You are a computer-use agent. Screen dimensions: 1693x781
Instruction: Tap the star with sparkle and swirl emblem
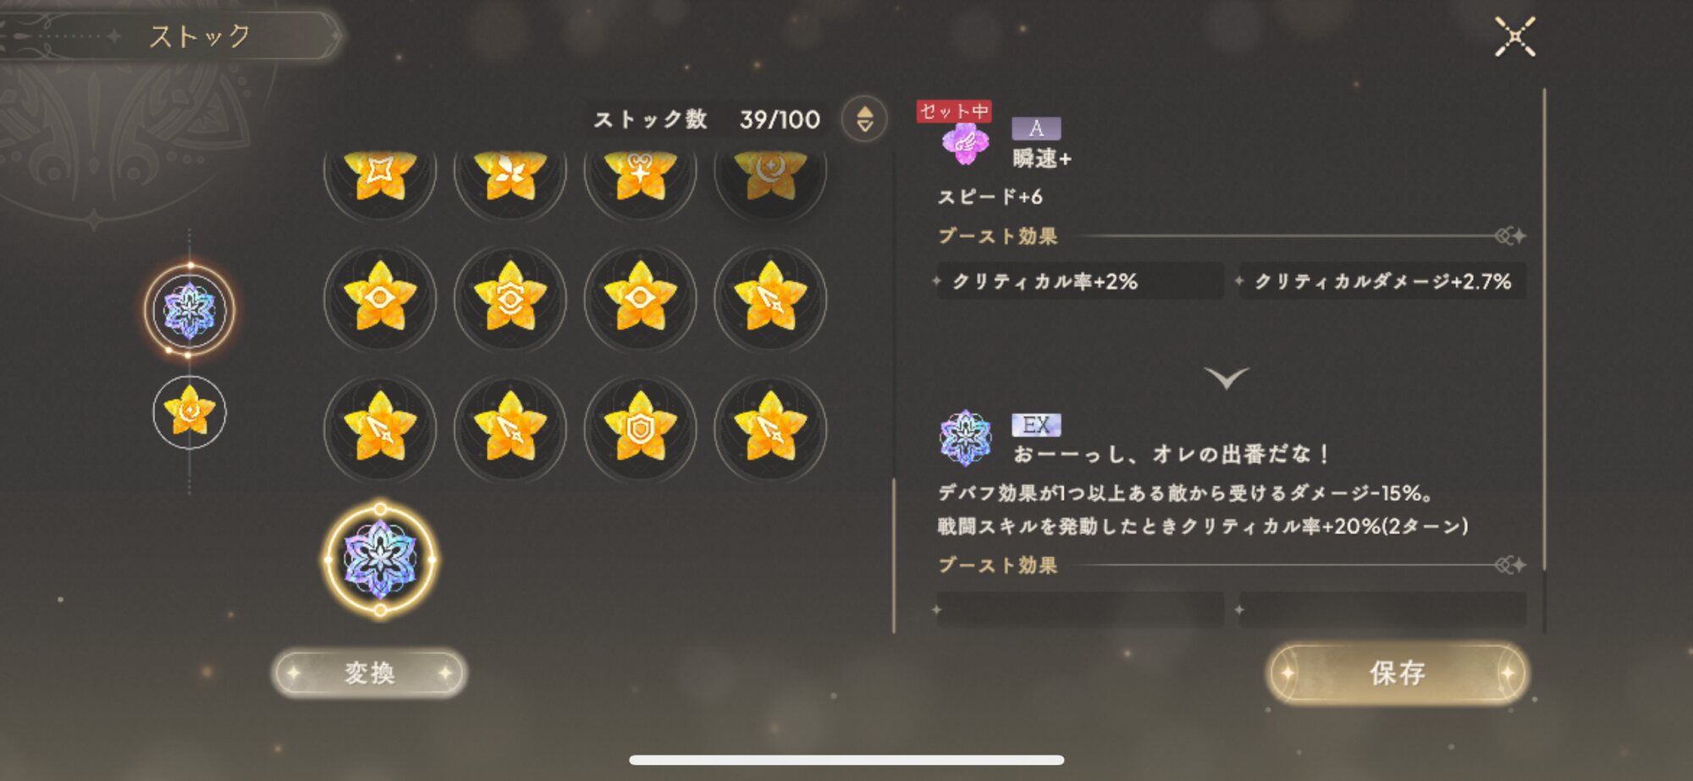coord(640,173)
